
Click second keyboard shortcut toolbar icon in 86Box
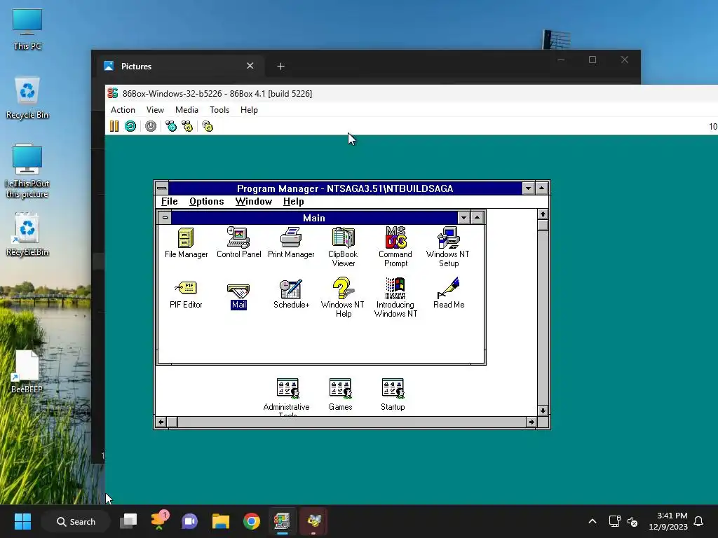tap(187, 126)
